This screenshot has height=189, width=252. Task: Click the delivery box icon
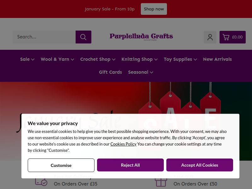click(x=41, y=180)
